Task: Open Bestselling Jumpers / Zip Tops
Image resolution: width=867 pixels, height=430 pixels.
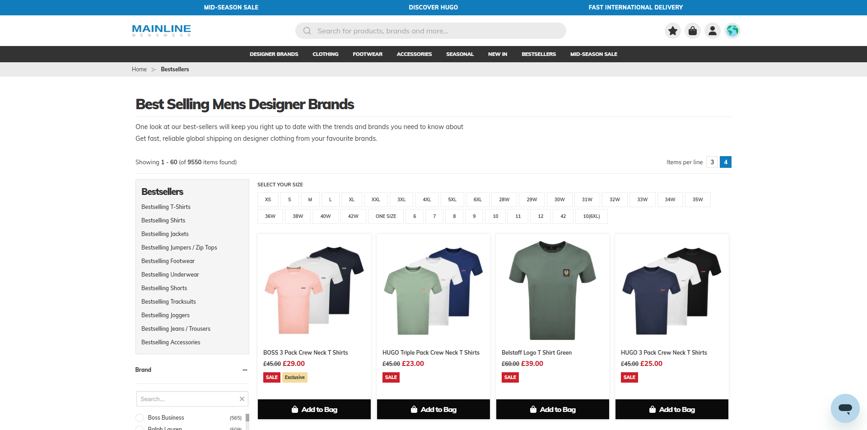Action: click(x=179, y=248)
